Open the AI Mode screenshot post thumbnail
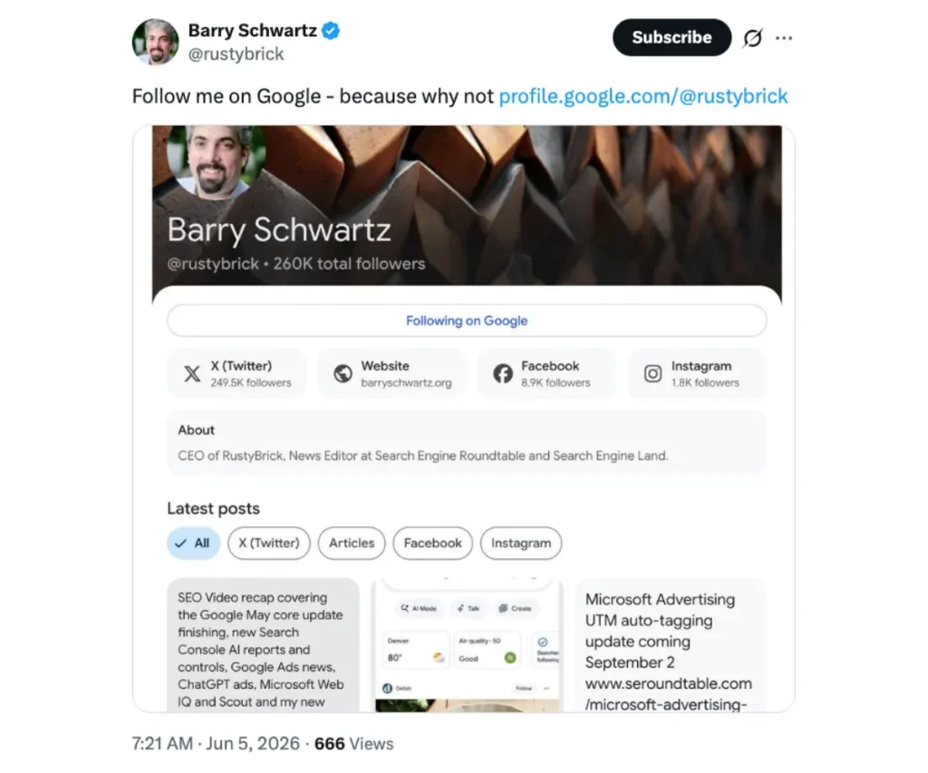The height and width of the screenshot is (773, 928). pos(467,645)
